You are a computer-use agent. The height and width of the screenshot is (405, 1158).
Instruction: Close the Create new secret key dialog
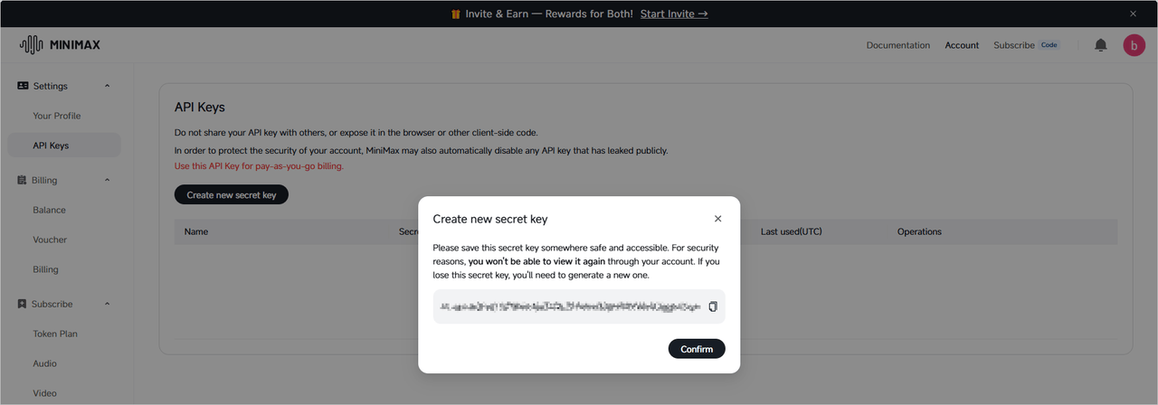coord(718,219)
